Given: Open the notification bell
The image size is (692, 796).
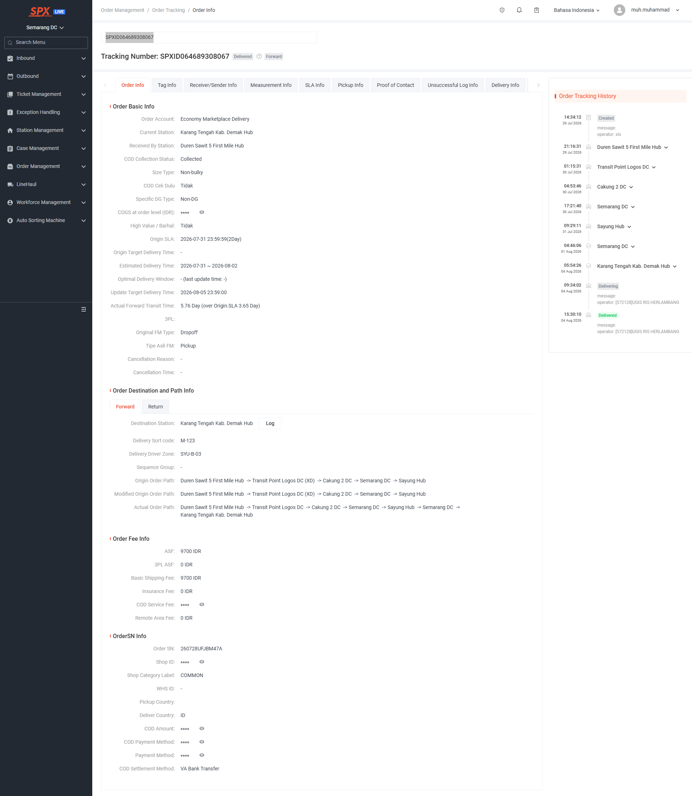Looking at the screenshot, I should [x=519, y=10].
